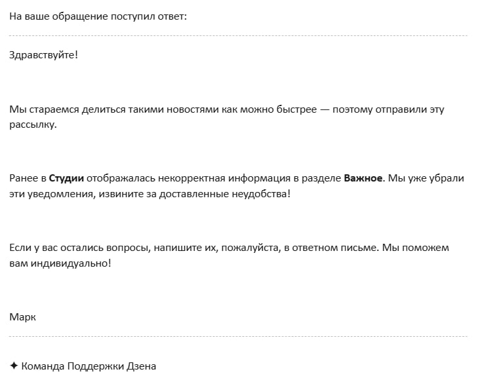Click the header line На ваше обращение поступил ответ

coord(98,16)
